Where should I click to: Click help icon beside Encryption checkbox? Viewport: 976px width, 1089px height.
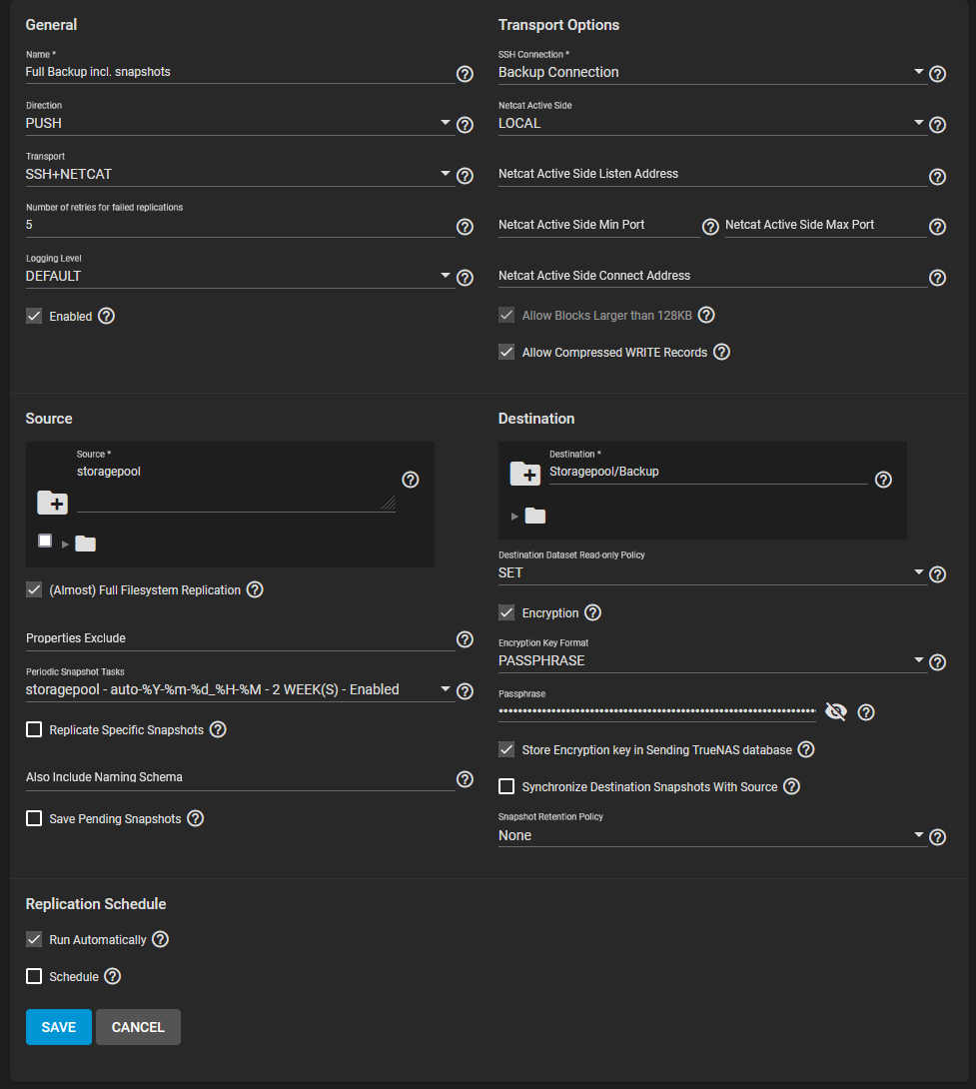592,612
